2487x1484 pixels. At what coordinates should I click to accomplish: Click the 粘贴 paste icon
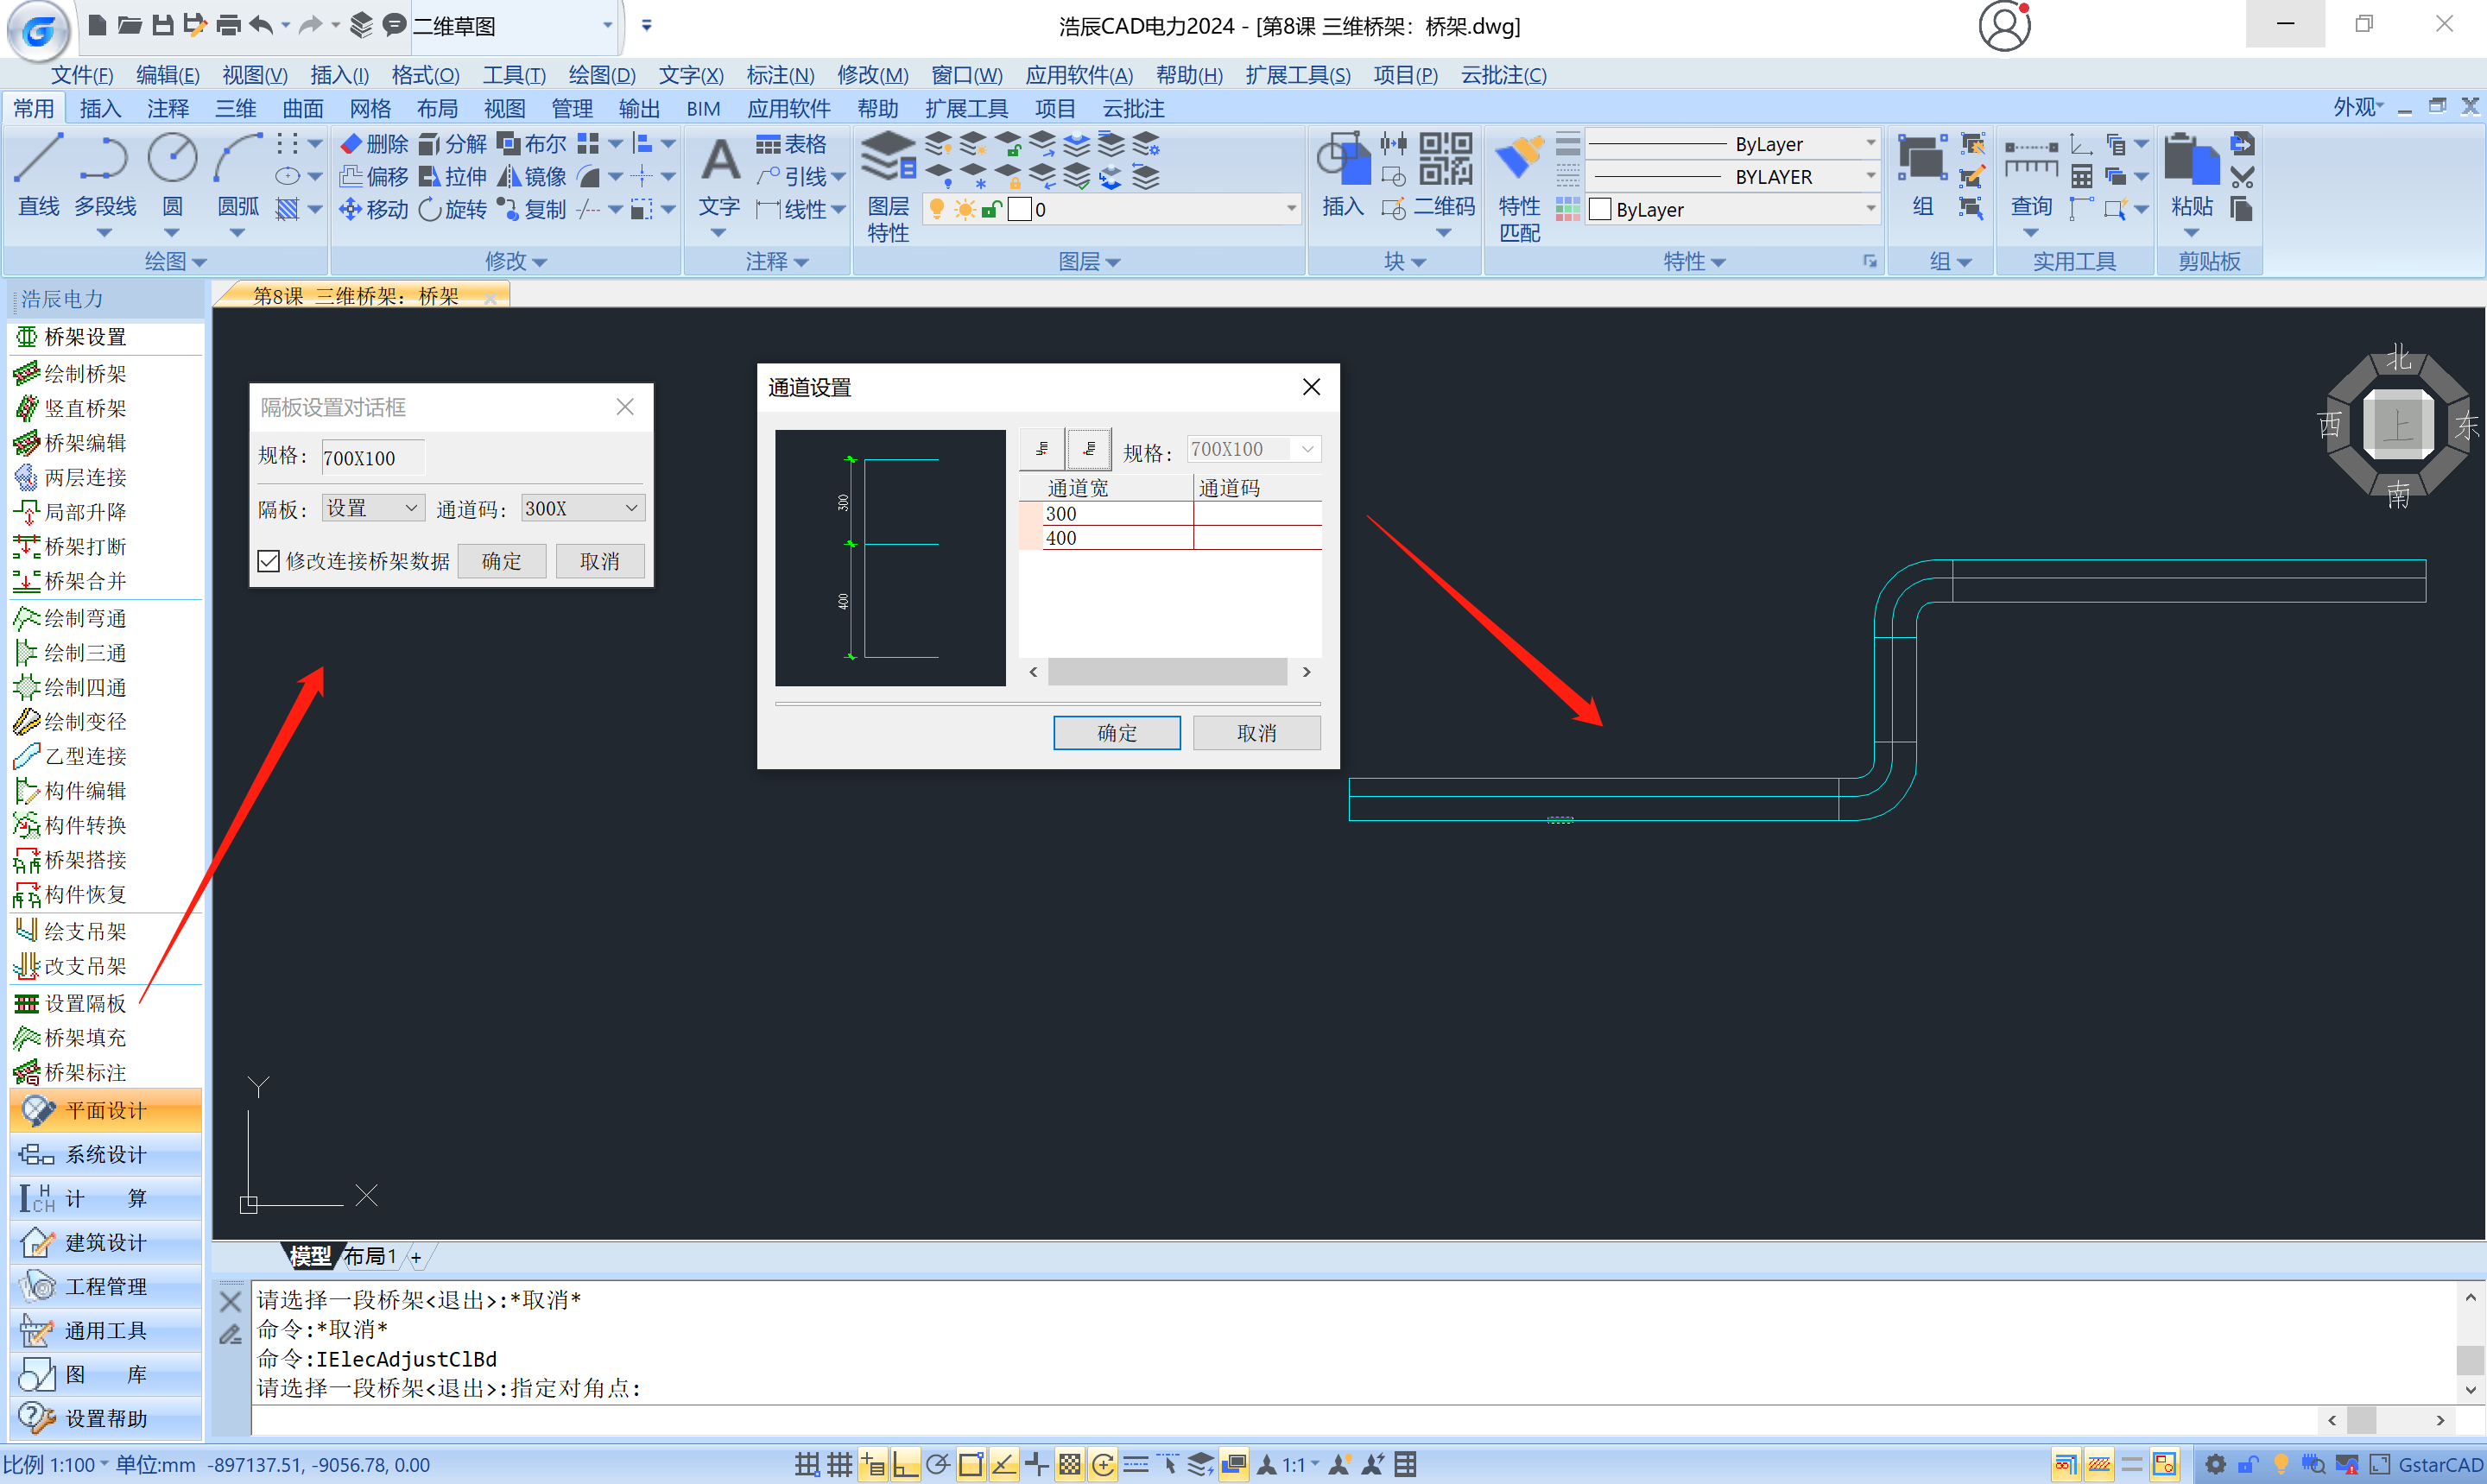click(x=2190, y=160)
